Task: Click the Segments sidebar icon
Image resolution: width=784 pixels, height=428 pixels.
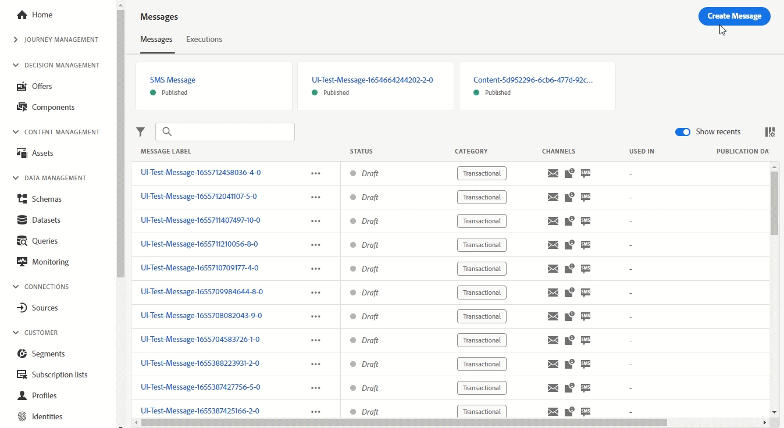Action: (22, 354)
